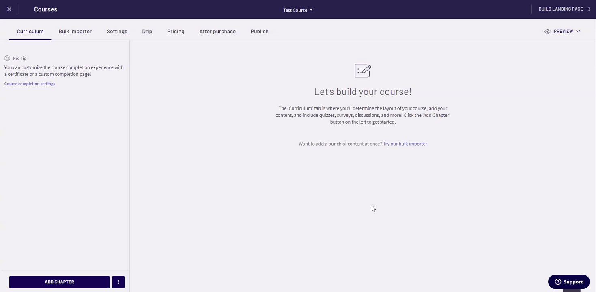596x292 pixels.
Task: Open the Support chat widget
Action: (x=569, y=282)
